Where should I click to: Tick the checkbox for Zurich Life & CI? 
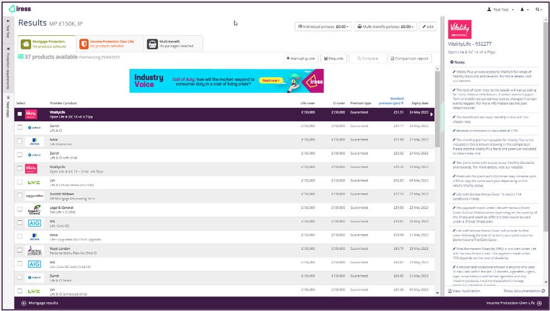point(20,127)
